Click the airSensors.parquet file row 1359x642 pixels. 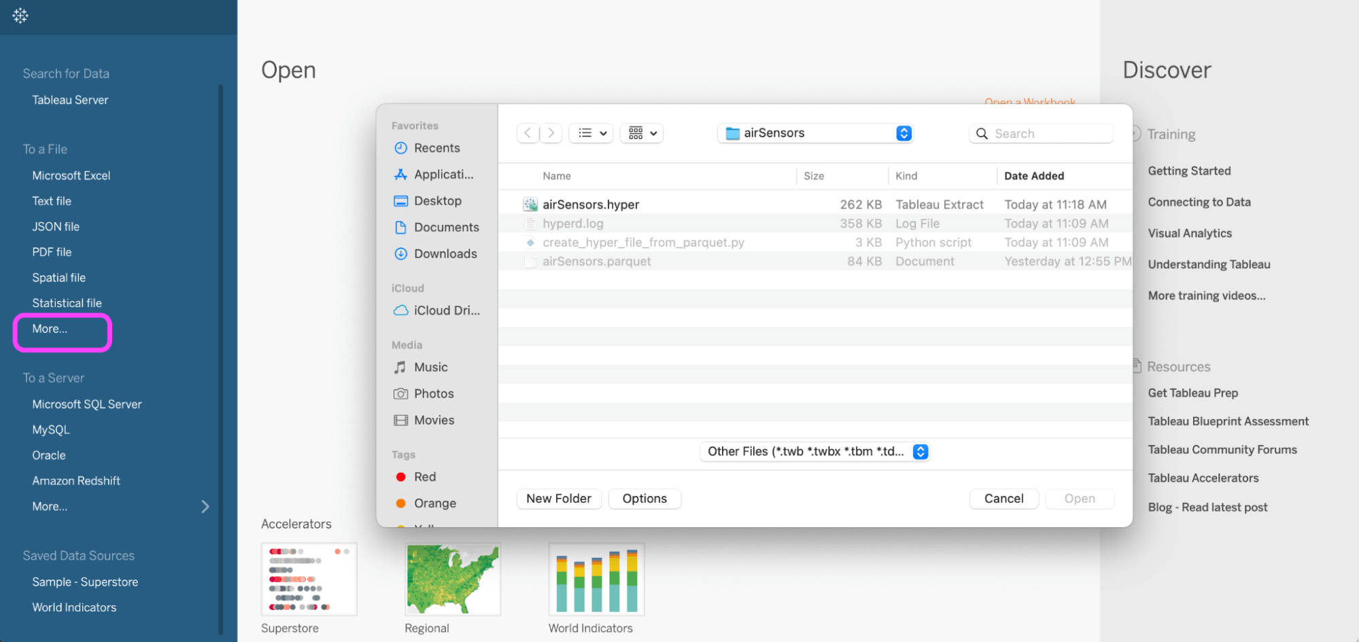[x=815, y=262]
